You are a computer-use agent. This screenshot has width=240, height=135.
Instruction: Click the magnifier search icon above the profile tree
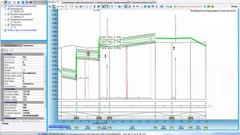[x=35, y=2]
